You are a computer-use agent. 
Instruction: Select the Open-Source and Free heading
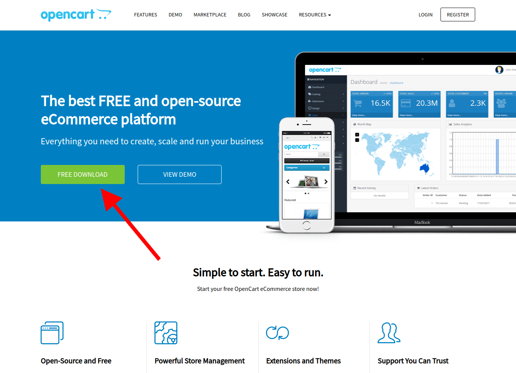(x=76, y=361)
